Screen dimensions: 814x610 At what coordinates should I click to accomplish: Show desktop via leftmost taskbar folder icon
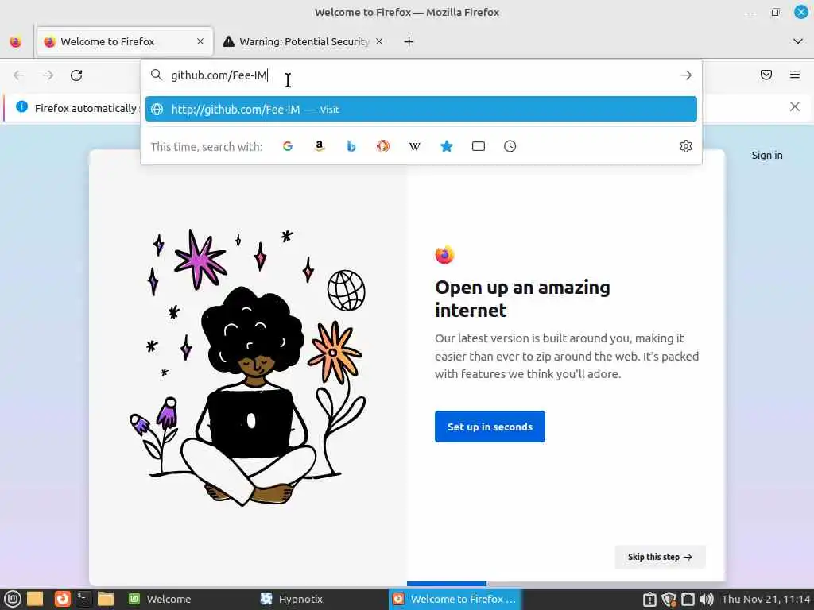click(x=35, y=599)
